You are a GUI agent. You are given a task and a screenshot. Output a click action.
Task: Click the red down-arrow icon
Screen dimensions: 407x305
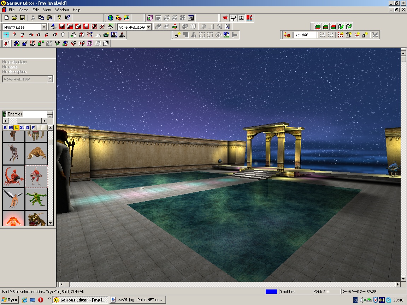click(6, 43)
